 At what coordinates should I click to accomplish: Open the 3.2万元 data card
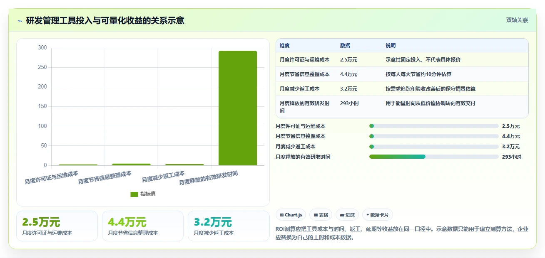(229, 226)
